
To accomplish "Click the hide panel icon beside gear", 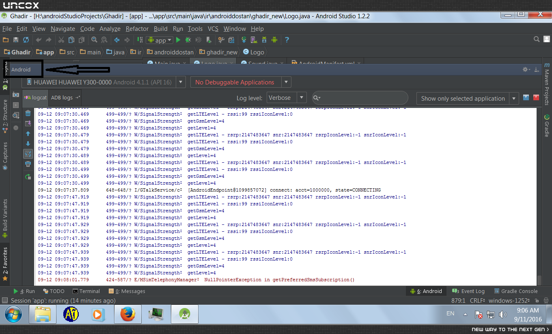I will 536,69.
